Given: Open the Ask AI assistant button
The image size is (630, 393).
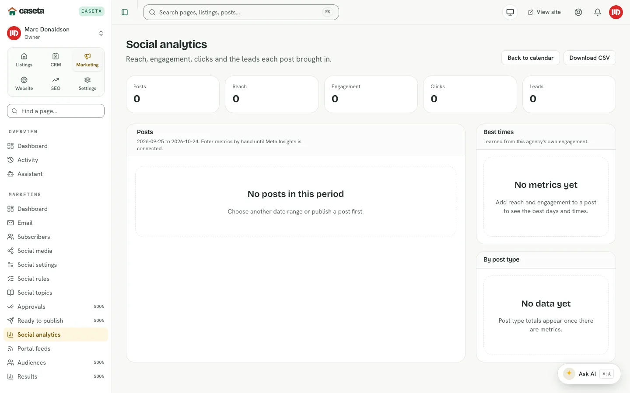Looking at the screenshot, I should (589, 374).
